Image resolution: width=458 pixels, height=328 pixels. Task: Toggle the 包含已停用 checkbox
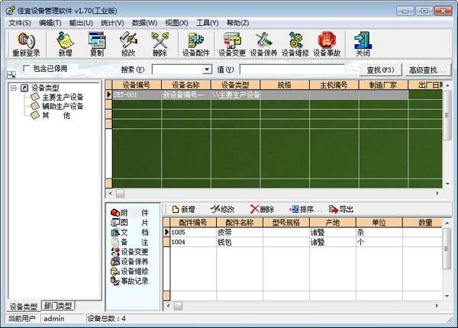[x=27, y=69]
